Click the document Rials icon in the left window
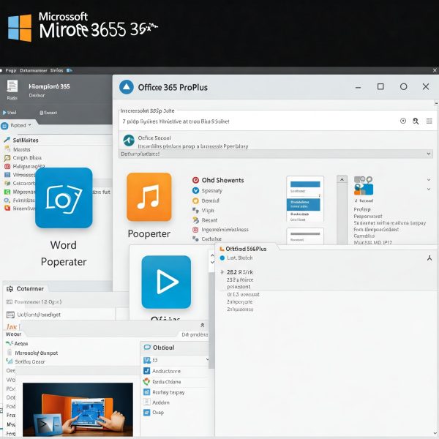The width and height of the screenshot is (439, 439). pos(12,86)
